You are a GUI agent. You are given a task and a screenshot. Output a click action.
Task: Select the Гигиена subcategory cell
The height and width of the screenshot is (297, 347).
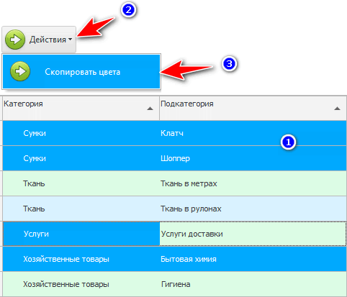pyautogui.click(x=253, y=284)
